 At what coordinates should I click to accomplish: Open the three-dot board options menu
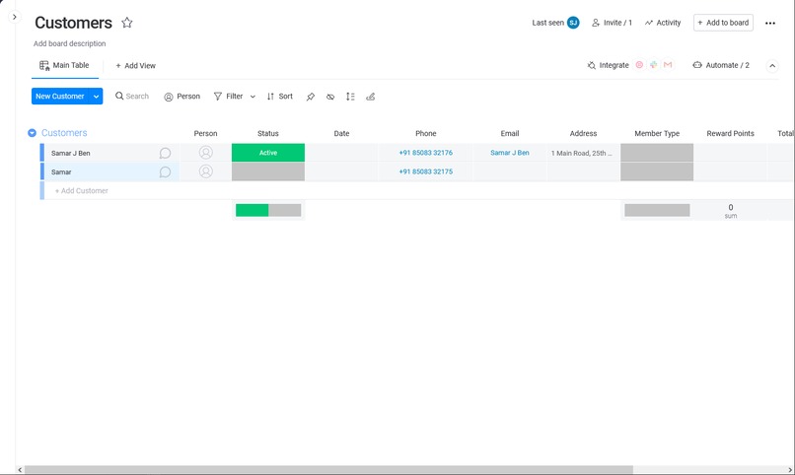769,24
